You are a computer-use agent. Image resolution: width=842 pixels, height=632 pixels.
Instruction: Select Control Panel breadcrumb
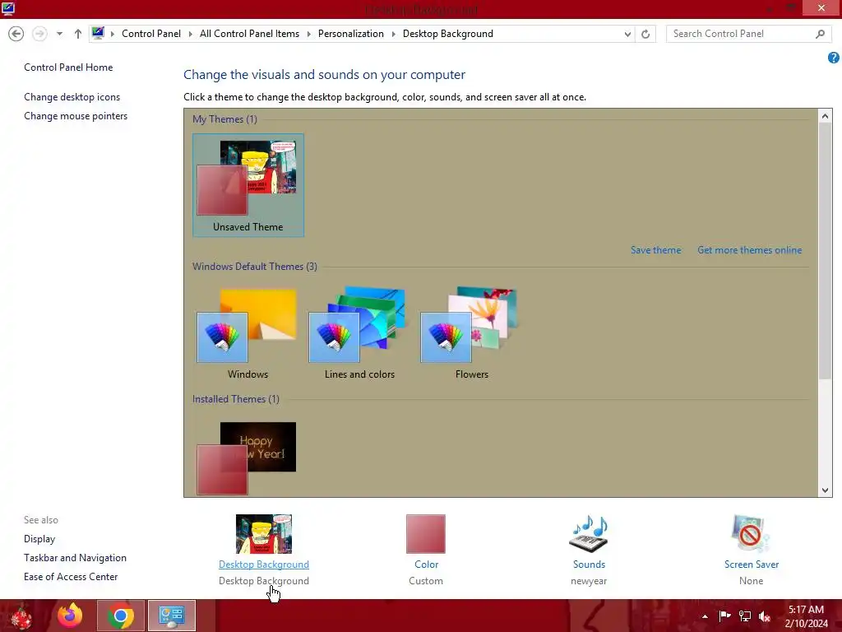151,33
